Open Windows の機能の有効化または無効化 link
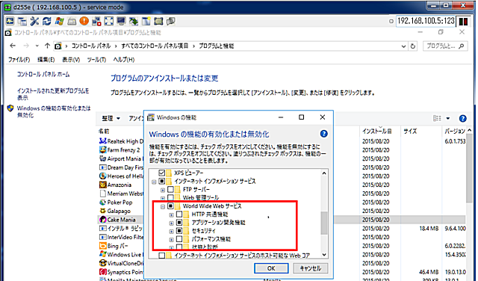The height and width of the screenshot is (281, 478). point(54,111)
